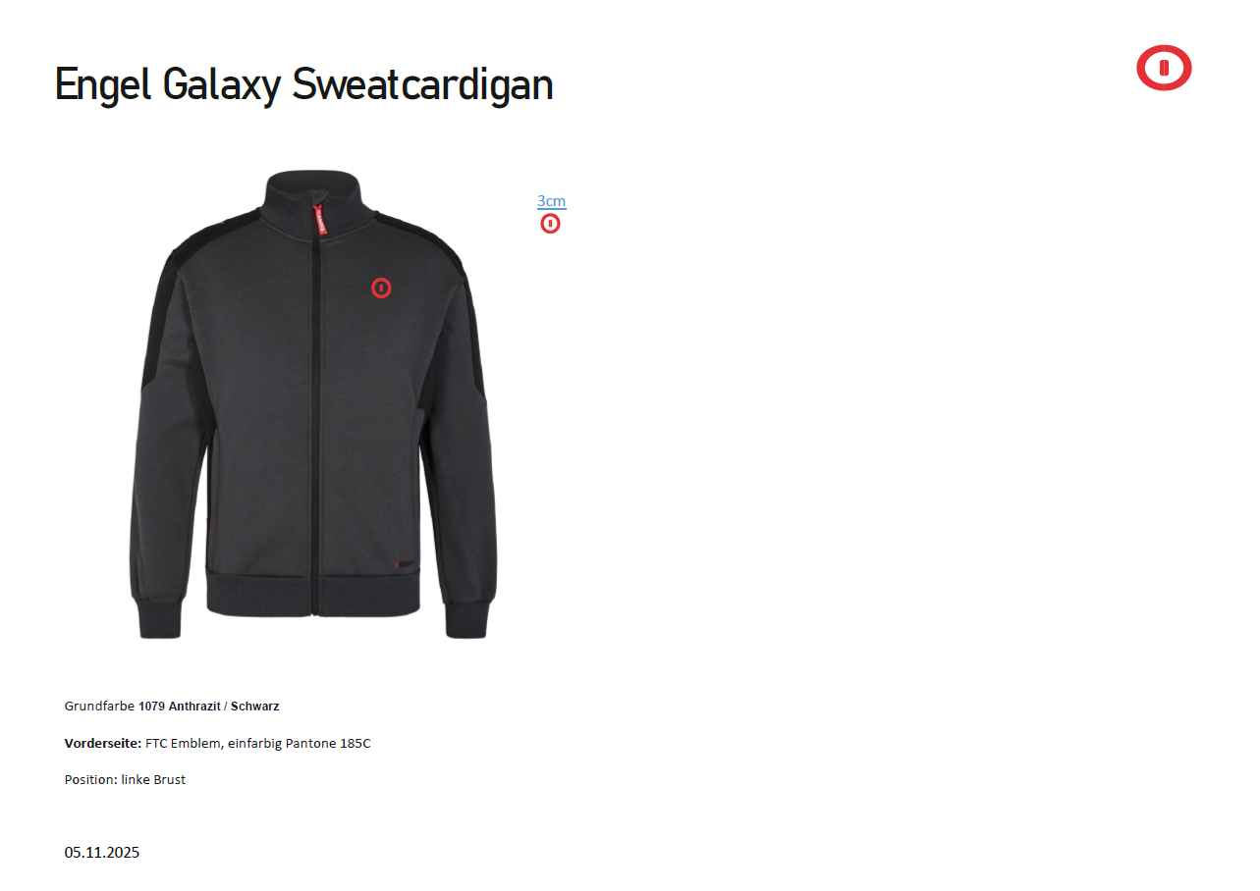The width and height of the screenshot is (1260, 891).
Task: Click the jacket product image
Action: [x=313, y=404]
